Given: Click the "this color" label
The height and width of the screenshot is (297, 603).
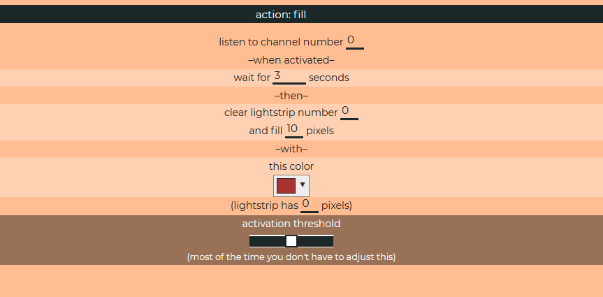Looking at the screenshot, I should tap(291, 166).
